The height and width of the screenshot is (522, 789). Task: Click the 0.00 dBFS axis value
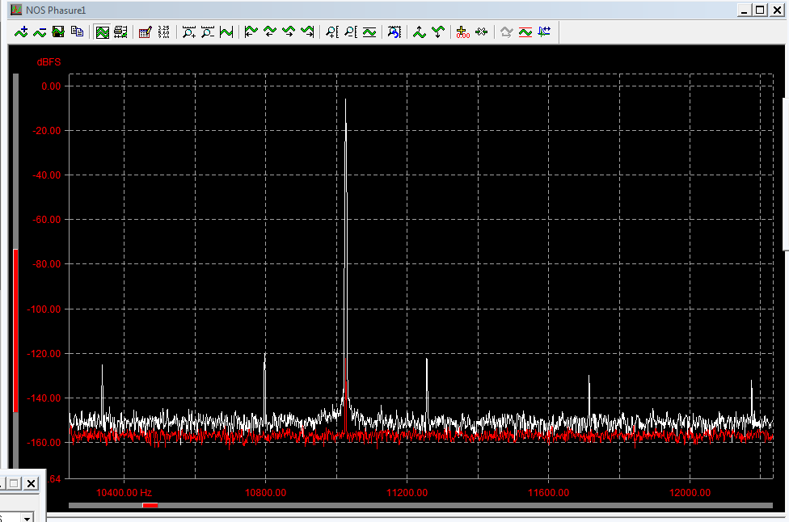[x=51, y=86]
